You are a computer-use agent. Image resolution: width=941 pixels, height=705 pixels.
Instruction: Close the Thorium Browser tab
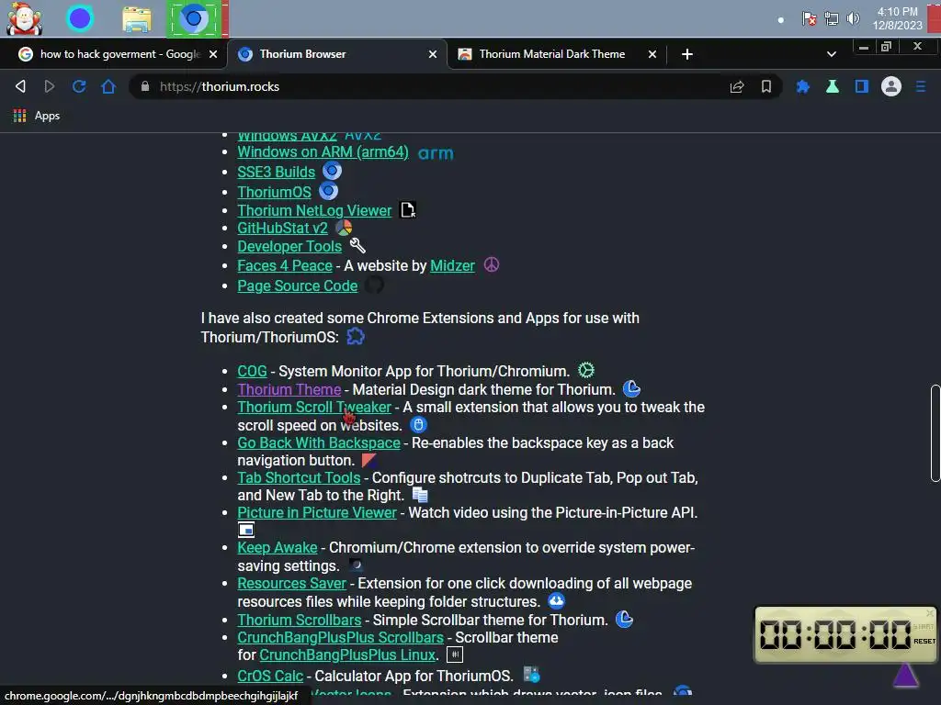(433, 54)
